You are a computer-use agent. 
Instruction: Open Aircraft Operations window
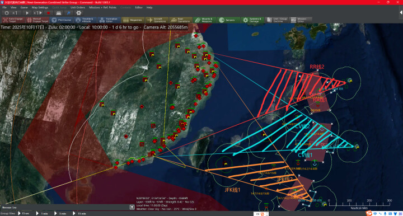click(x=157, y=20)
